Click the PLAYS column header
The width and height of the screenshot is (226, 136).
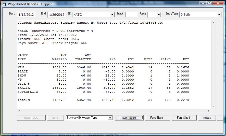166,59
